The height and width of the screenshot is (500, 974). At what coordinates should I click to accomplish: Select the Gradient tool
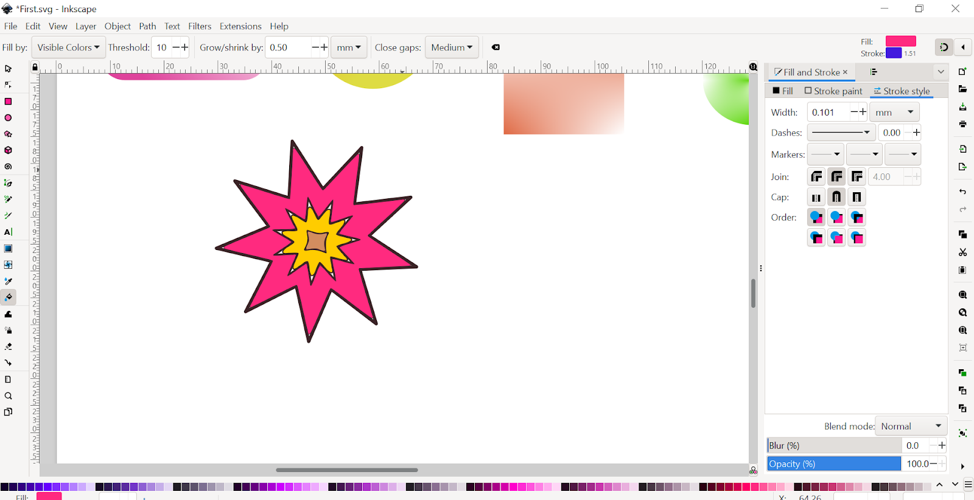coord(8,249)
